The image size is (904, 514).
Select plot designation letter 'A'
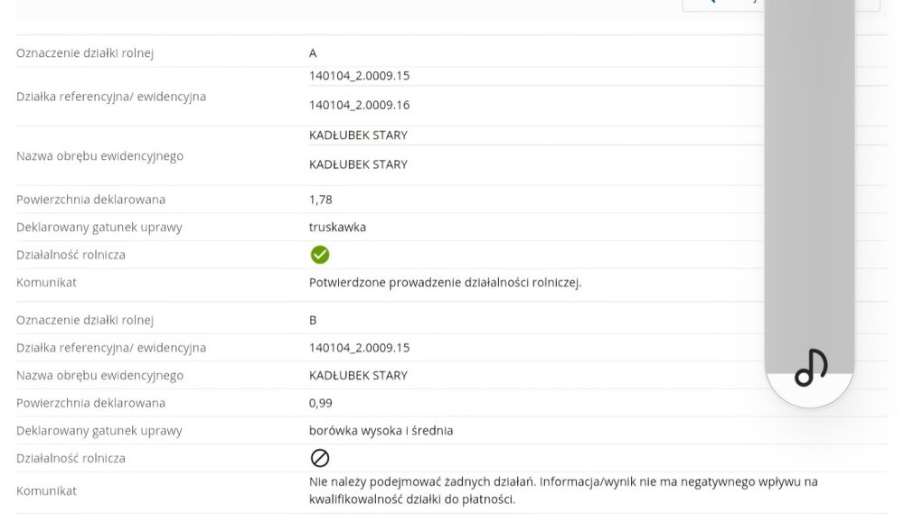pyautogui.click(x=313, y=53)
